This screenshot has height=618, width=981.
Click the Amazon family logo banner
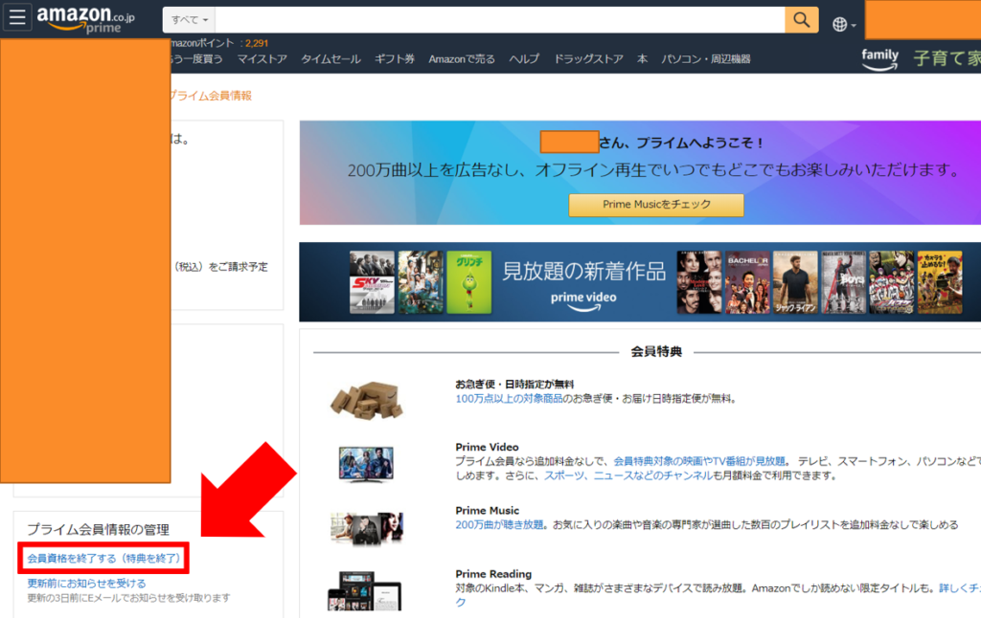coord(879,59)
